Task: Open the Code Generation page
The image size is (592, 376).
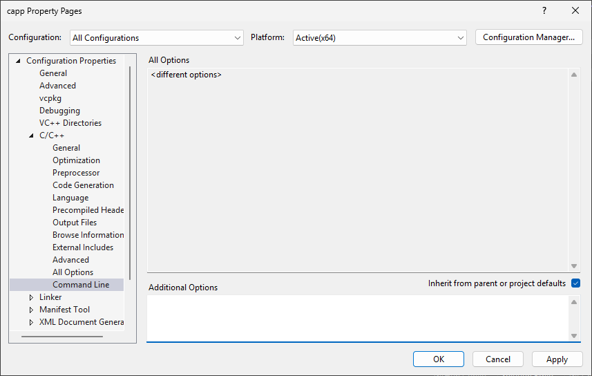Action: [83, 185]
